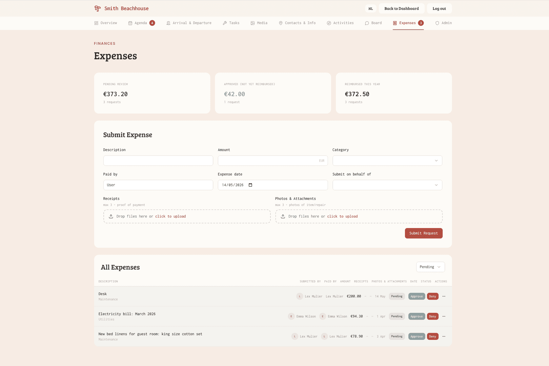The image size is (549, 366).
Task: Switch to the Arrival & Departure tab
Action: pos(189,23)
